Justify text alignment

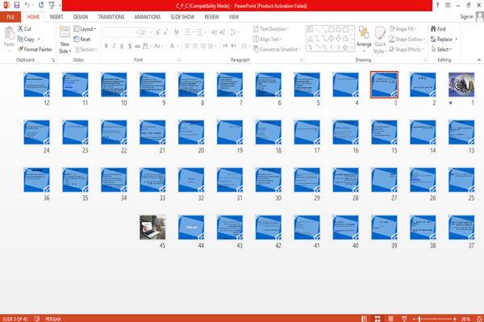click(211, 46)
